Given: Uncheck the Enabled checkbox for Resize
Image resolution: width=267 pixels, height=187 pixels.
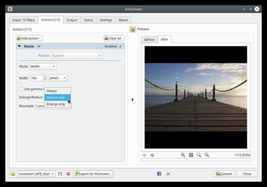Looking at the screenshot, I should tap(121, 46).
